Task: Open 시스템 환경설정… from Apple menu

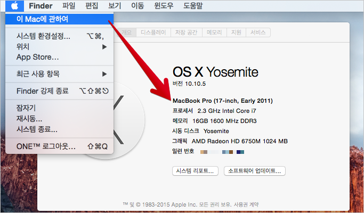Action: pyautogui.click(x=60, y=36)
